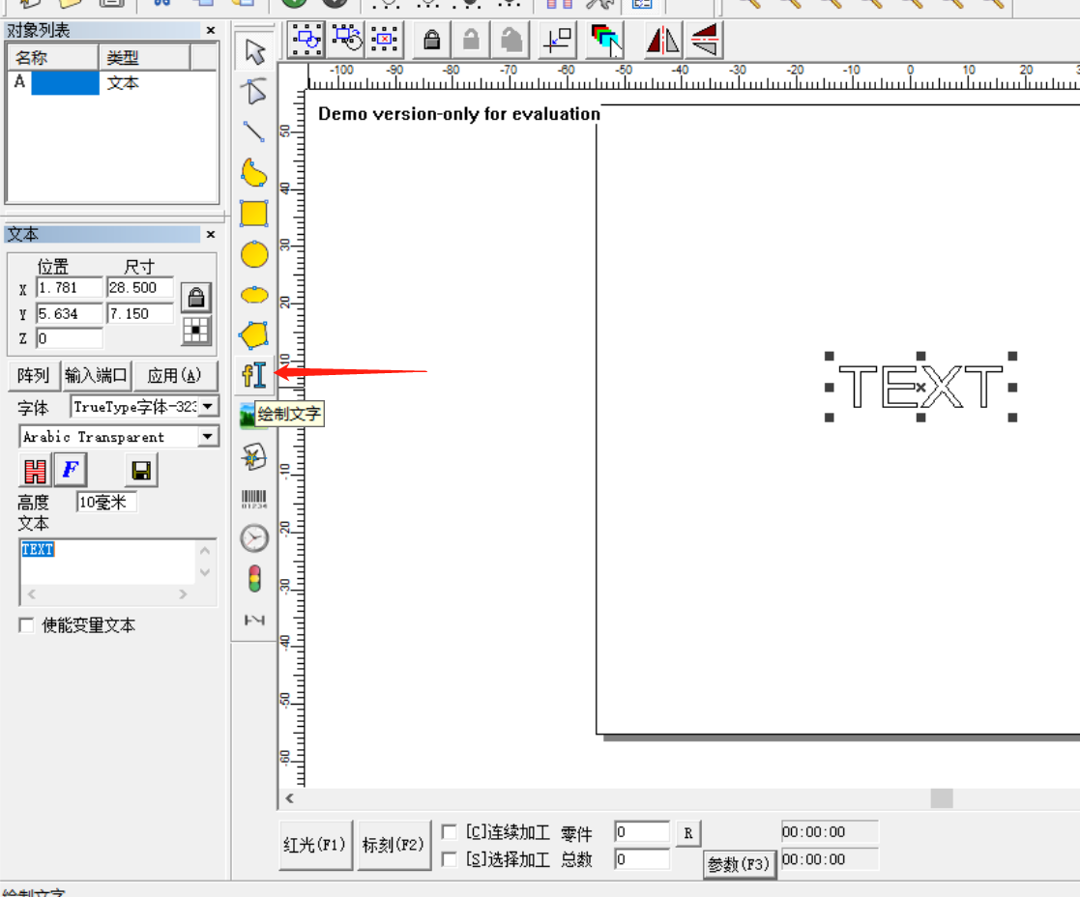Click the 总数 total field

coord(642,858)
